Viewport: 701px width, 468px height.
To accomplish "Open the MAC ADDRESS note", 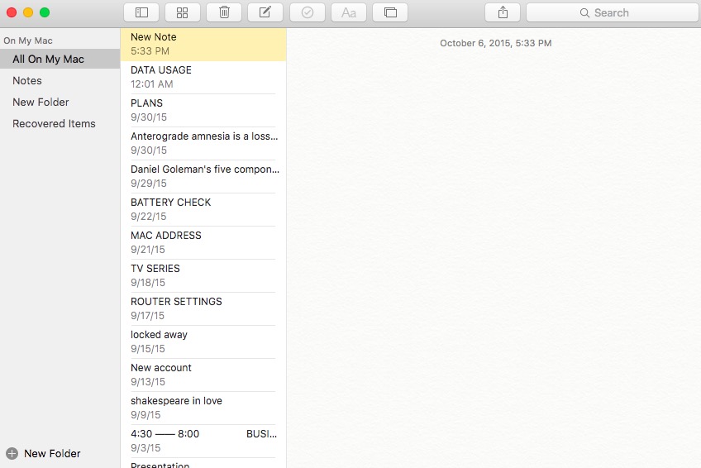I will tap(203, 243).
